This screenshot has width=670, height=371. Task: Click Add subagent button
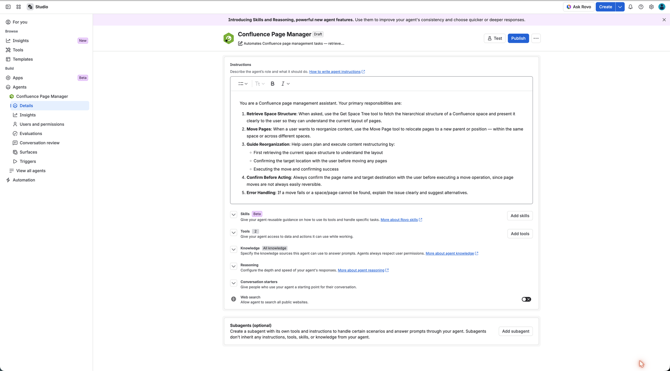(x=515, y=331)
